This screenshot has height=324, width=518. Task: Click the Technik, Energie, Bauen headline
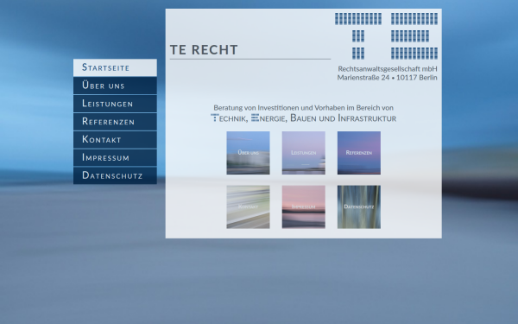[x=304, y=118]
